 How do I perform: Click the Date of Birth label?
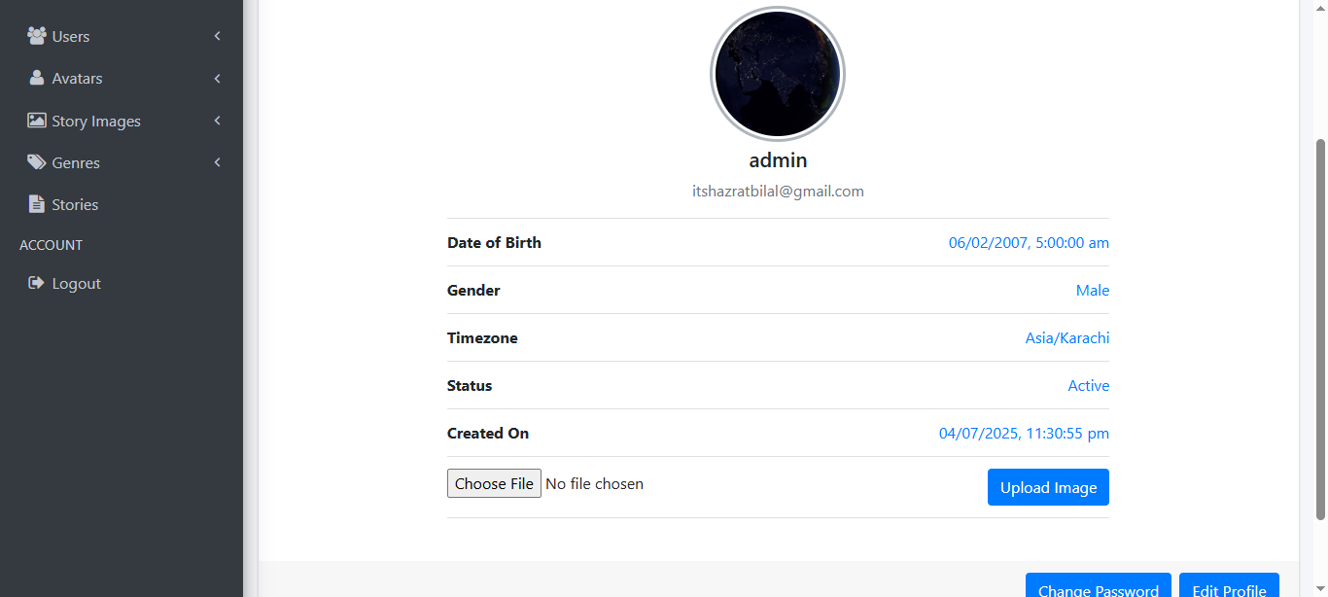494,242
